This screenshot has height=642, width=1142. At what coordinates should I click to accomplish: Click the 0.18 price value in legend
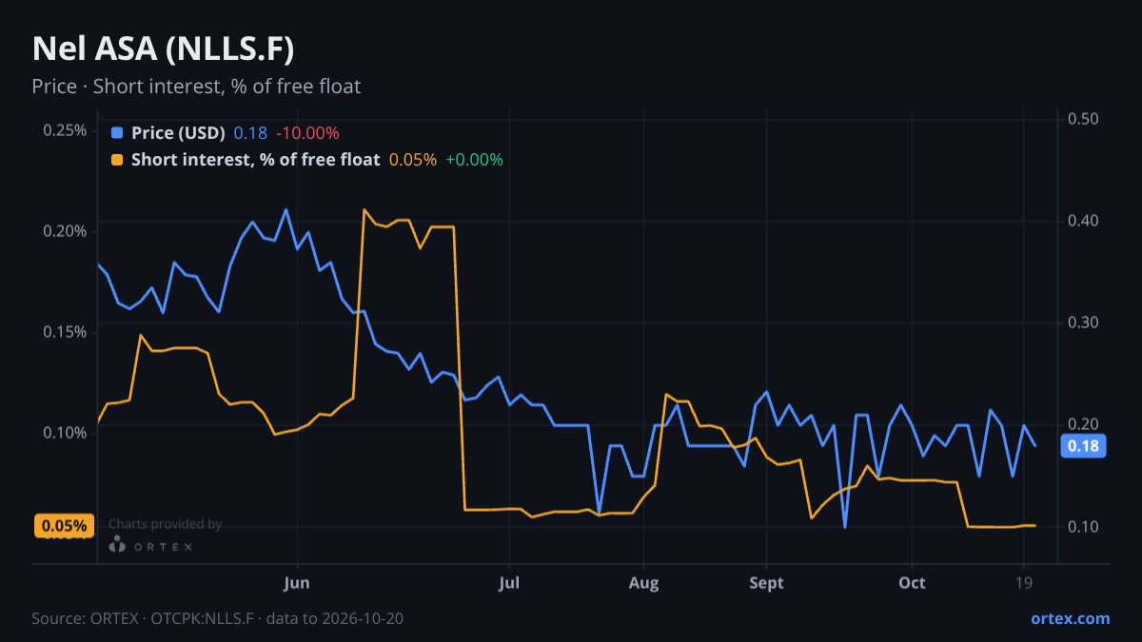250,133
